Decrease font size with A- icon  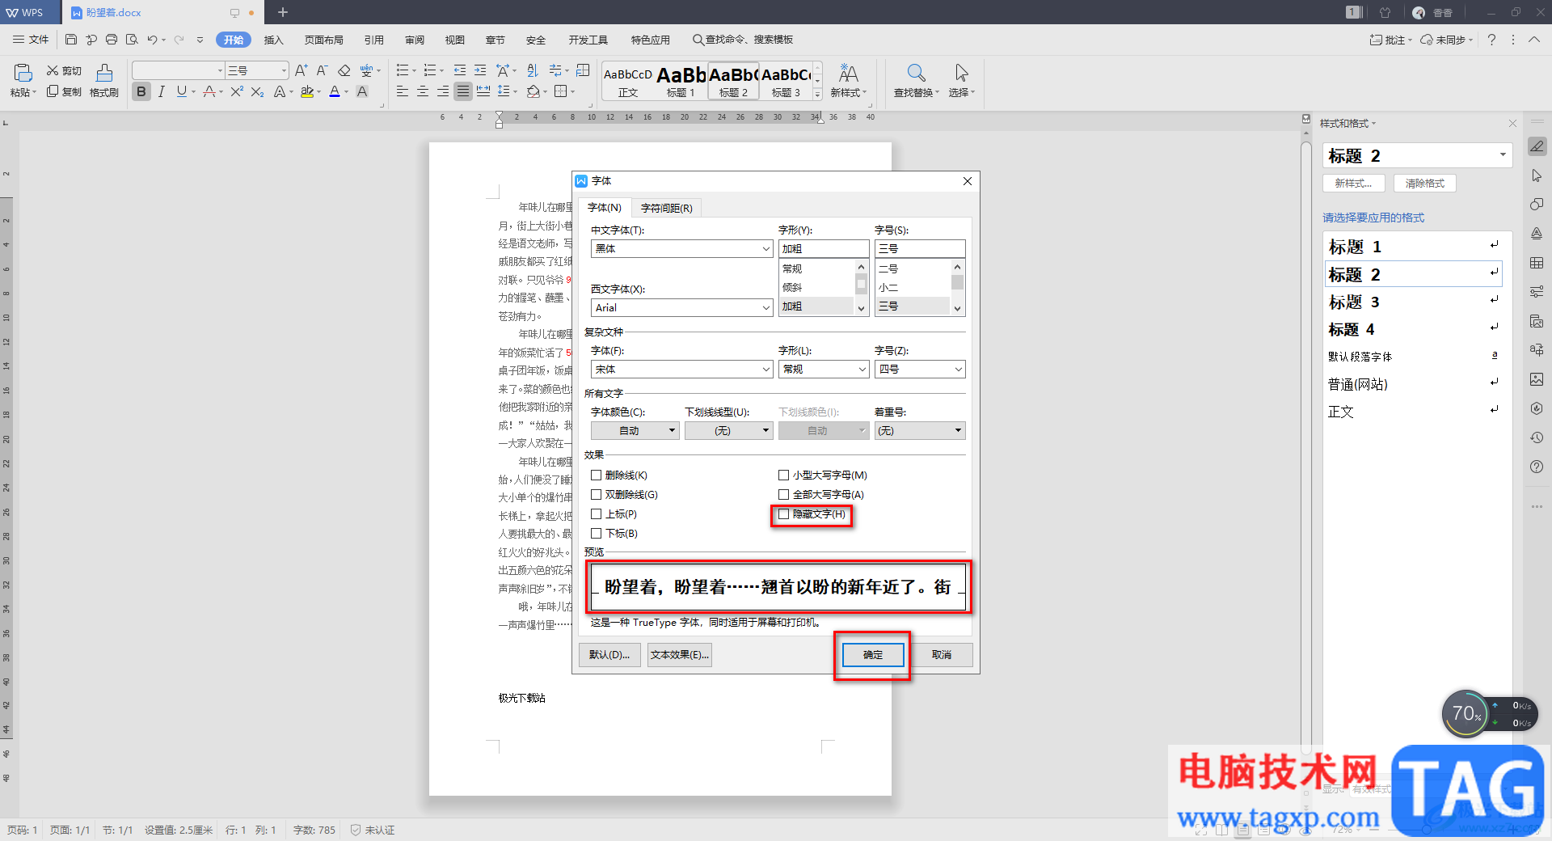322,70
